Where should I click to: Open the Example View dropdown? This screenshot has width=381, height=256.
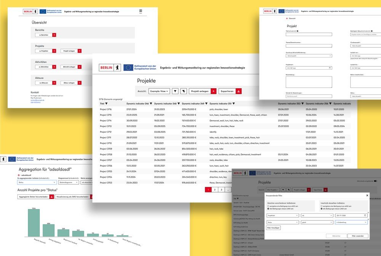point(159,91)
